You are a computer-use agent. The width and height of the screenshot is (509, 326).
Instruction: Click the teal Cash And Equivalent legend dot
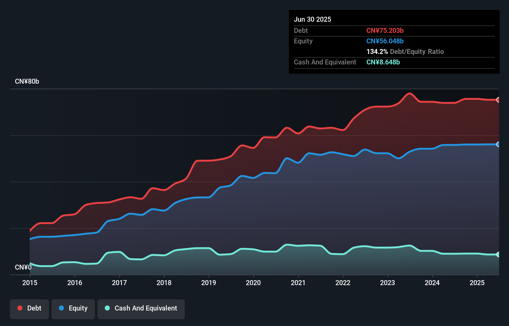107,308
